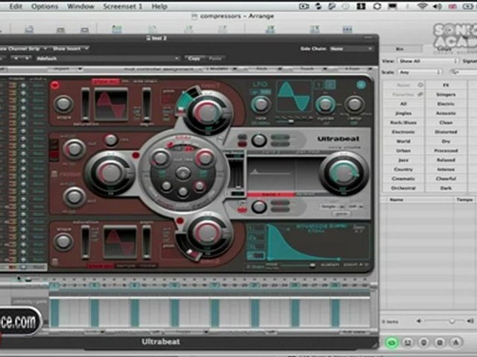Click the lower EQ band knob
477x357 pixels.
tap(259, 207)
